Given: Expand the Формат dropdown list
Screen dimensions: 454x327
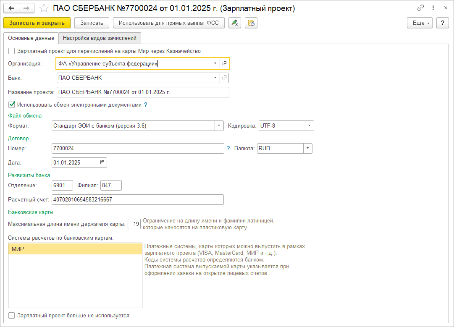Looking at the screenshot, I should [x=219, y=126].
